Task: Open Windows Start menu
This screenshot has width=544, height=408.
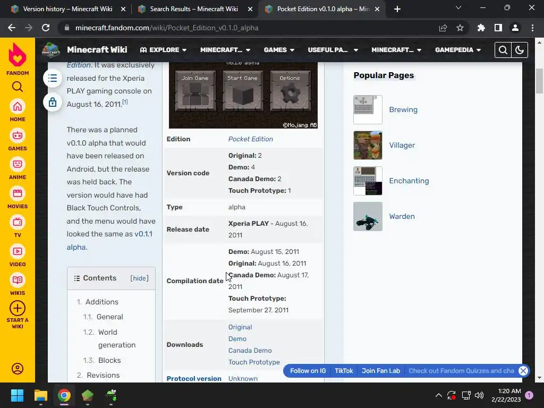Action: click(17, 395)
